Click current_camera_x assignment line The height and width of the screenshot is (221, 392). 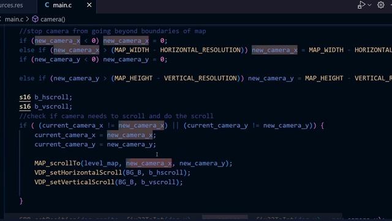point(95,135)
